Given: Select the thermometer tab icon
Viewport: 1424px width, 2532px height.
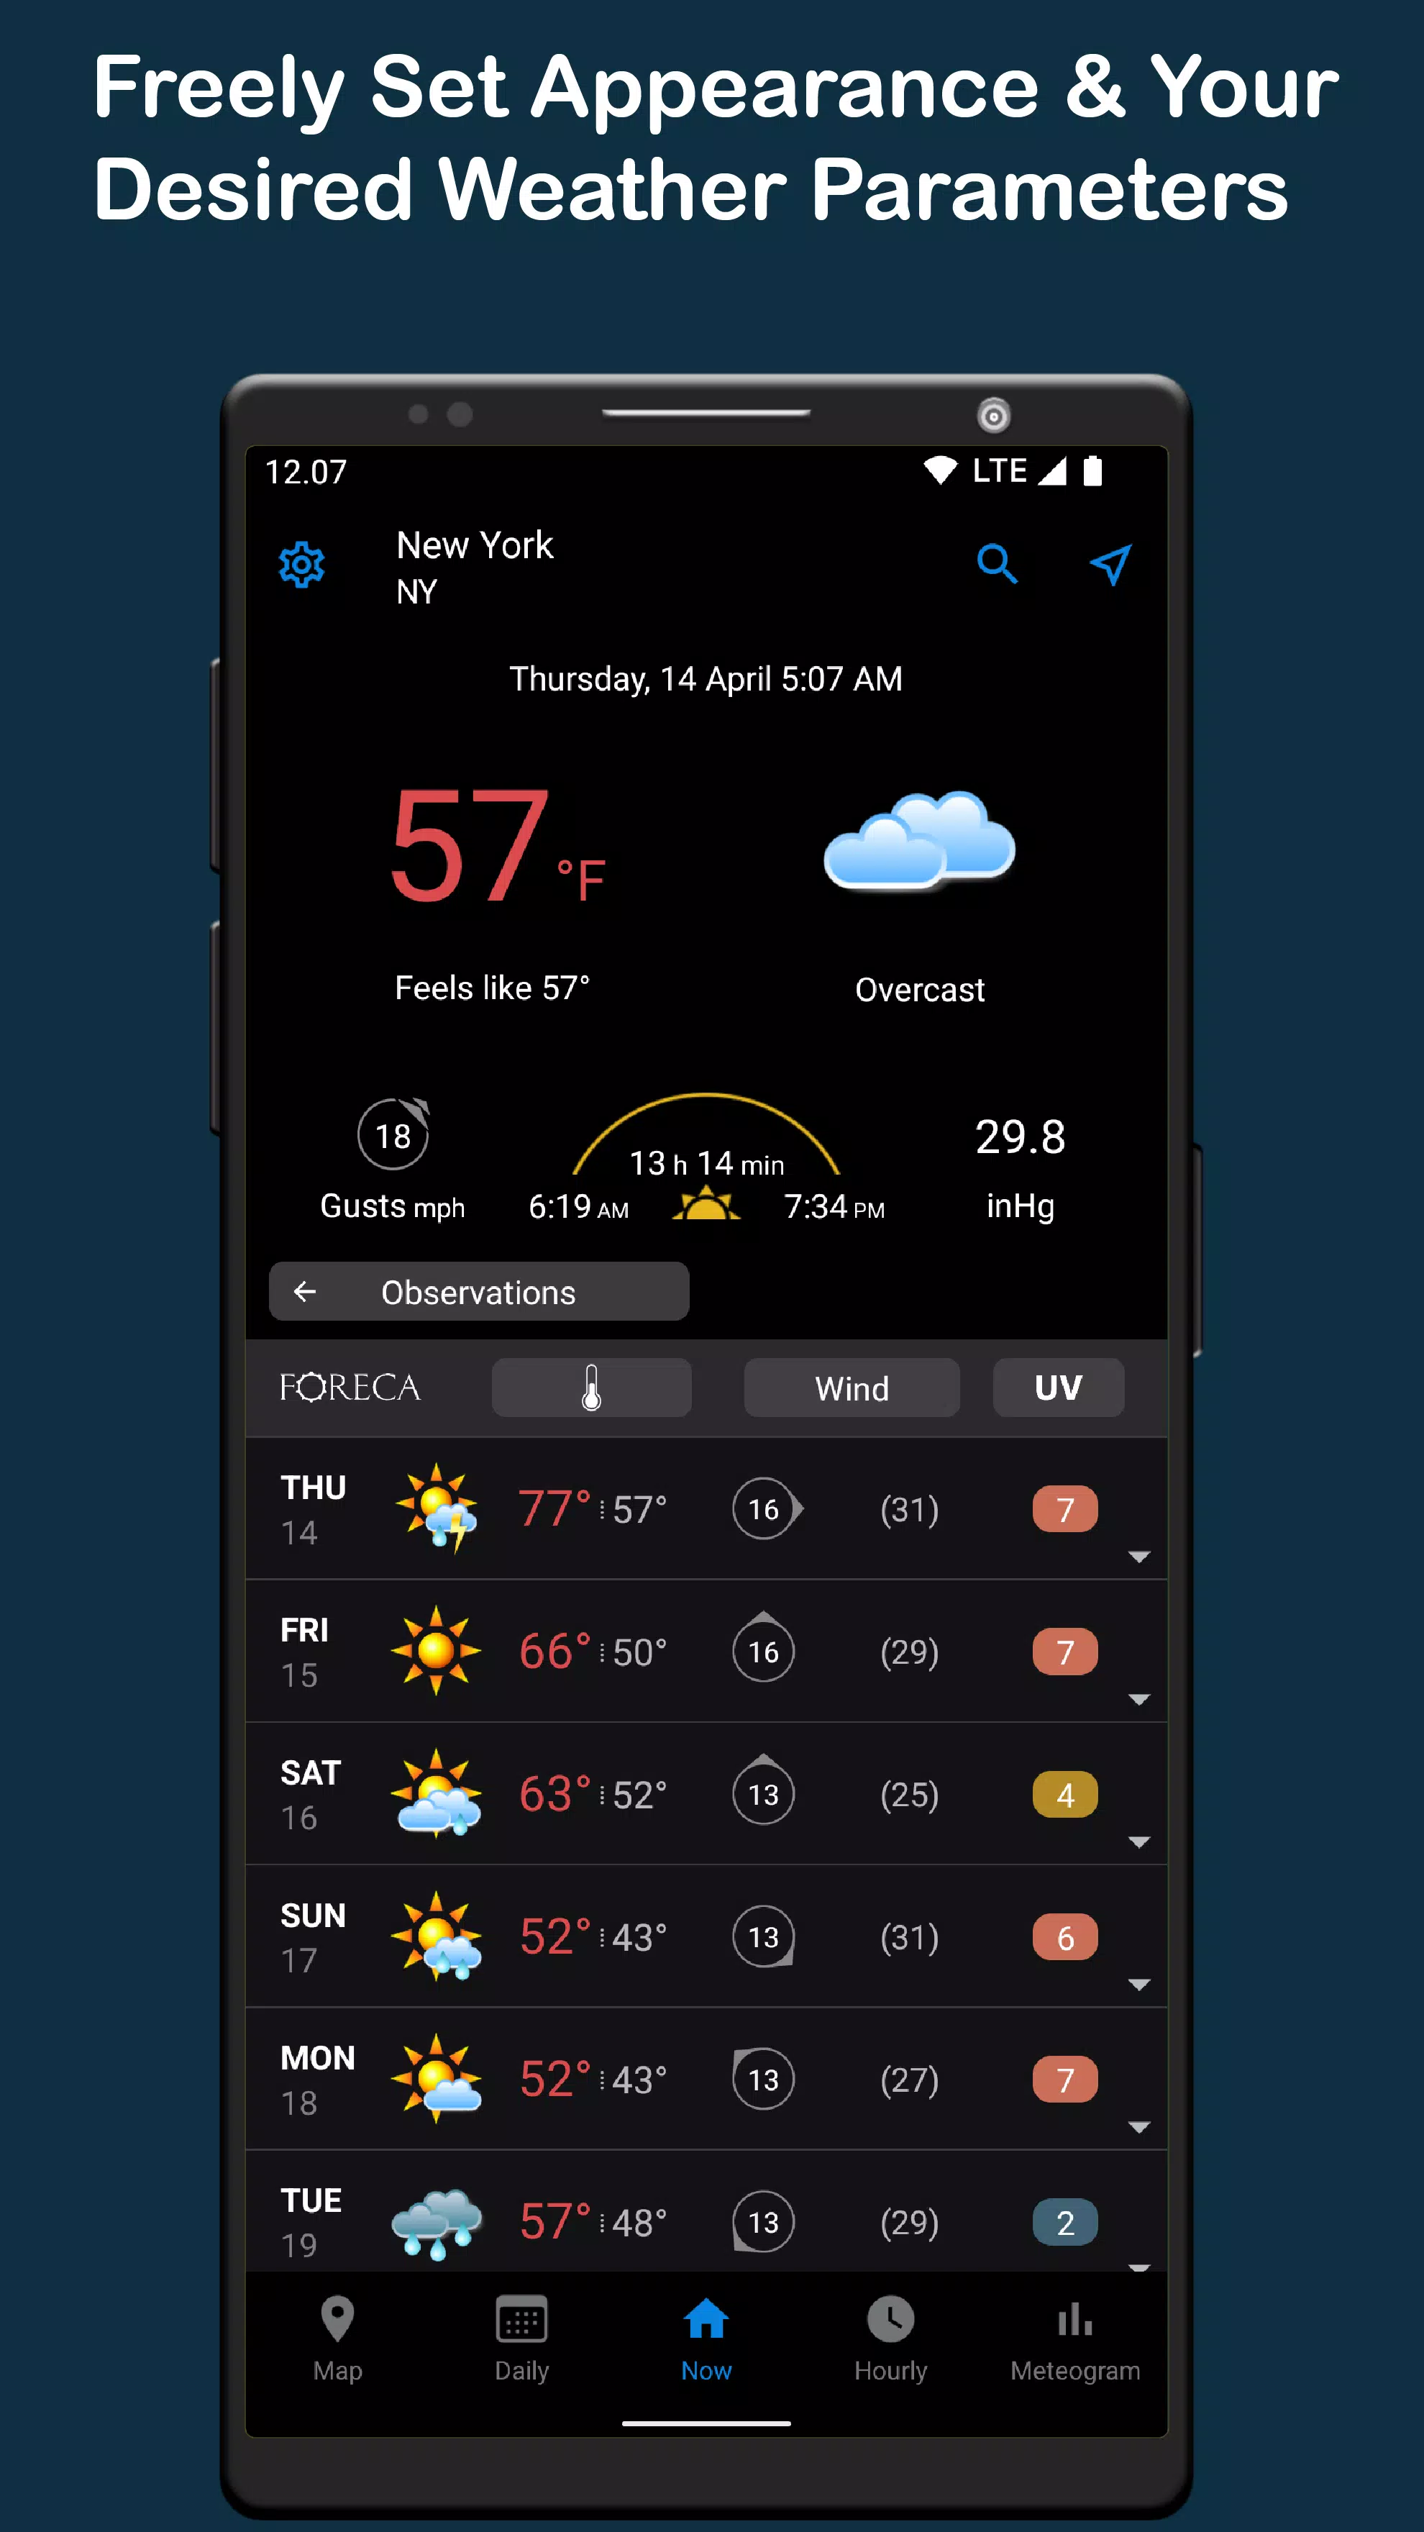Looking at the screenshot, I should tap(591, 1386).
